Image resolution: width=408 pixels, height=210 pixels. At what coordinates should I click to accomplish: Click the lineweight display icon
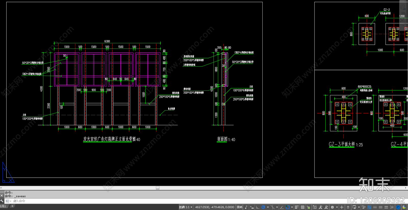pyautogui.click(x=297, y=207)
